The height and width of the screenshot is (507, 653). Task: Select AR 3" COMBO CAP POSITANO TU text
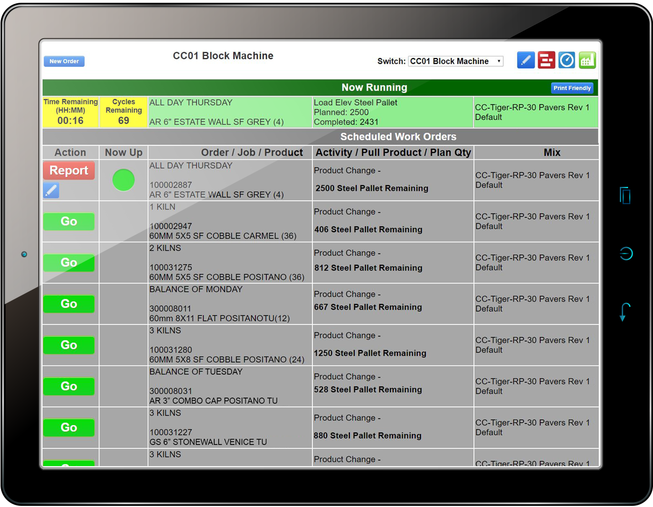click(213, 401)
